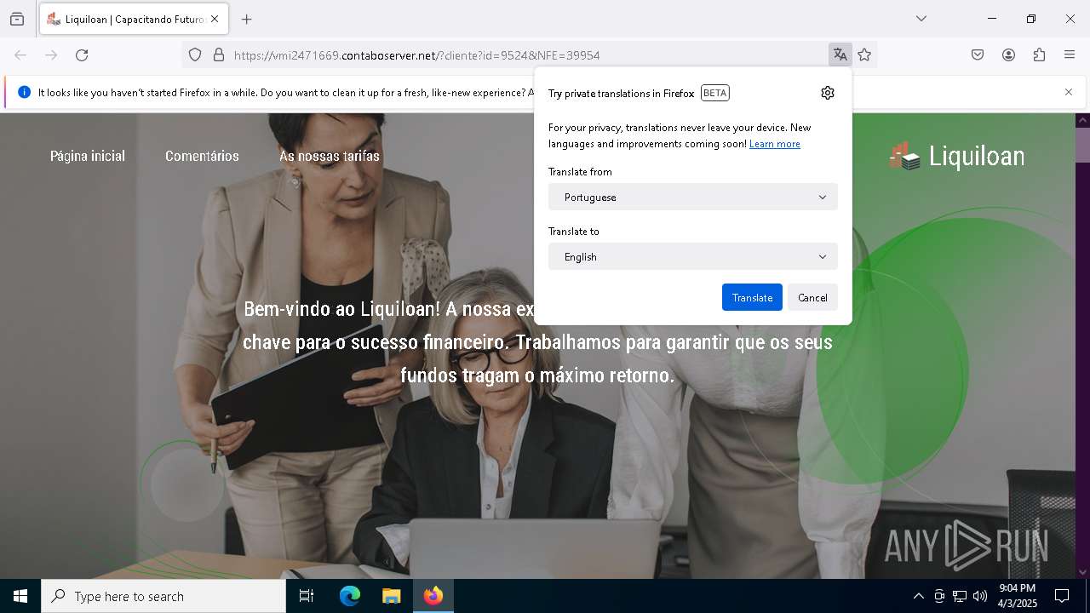Go forward one page
The image size is (1090, 613).
51,55
